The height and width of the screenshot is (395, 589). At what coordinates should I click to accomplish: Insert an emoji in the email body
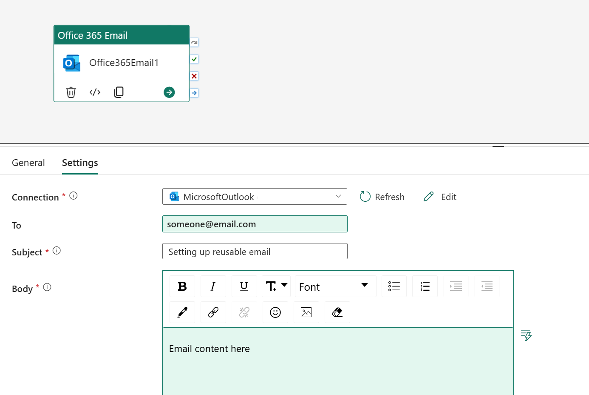(275, 312)
